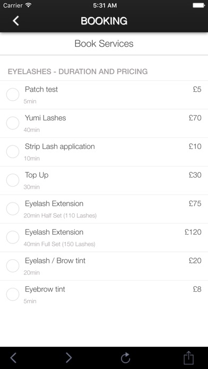This screenshot has width=208, height=369.
Task: Tap the Yumi Lashes service name
Action: [x=46, y=118]
